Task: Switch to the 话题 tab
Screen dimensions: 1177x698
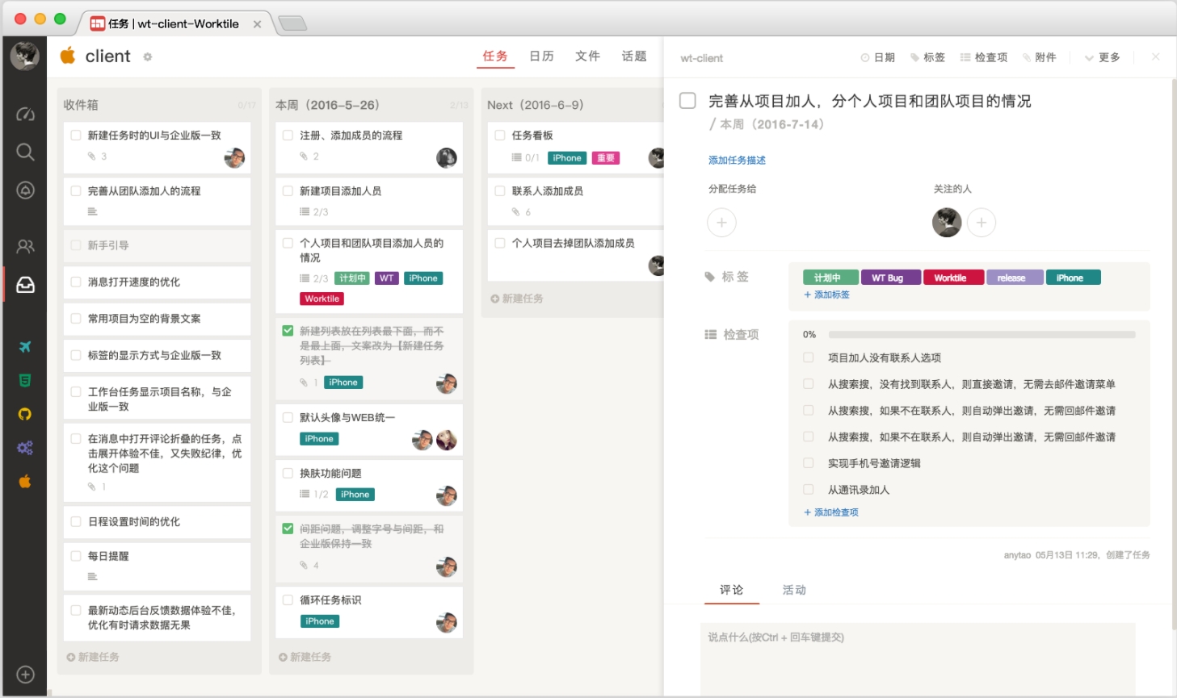Action: pyautogui.click(x=634, y=56)
